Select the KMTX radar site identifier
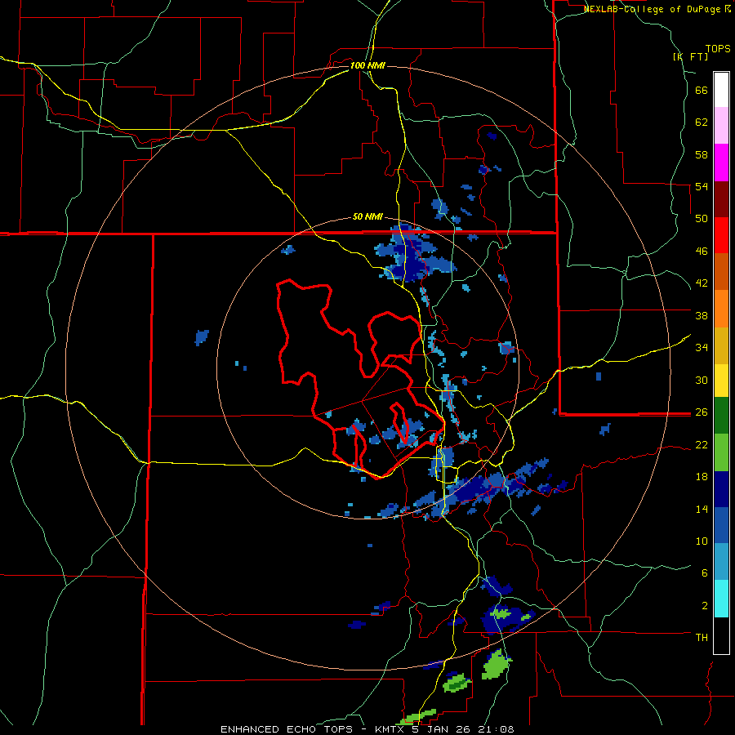This screenshot has height=735, width=735. pos(391,729)
